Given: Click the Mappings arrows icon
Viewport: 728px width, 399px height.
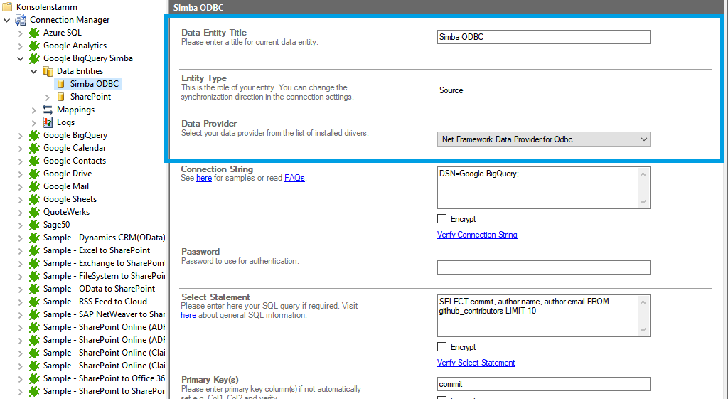Looking at the screenshot, I should pos(48,110).
